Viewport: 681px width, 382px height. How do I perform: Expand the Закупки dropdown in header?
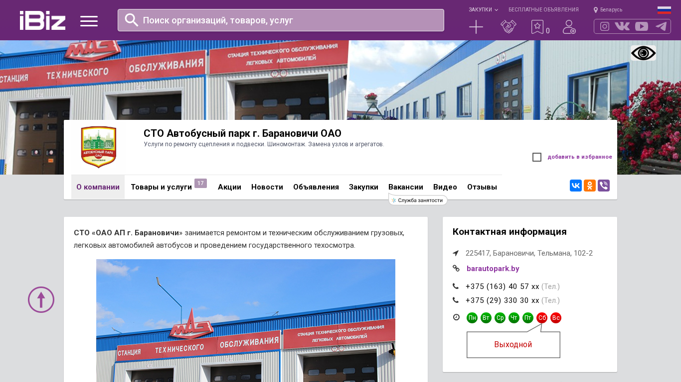click(483, 10)
